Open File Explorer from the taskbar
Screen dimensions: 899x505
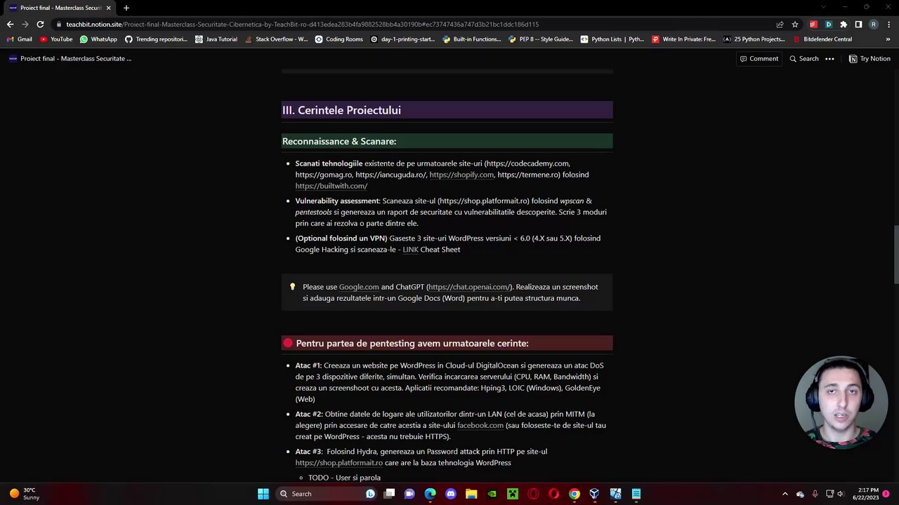click(x=471, y=494)
